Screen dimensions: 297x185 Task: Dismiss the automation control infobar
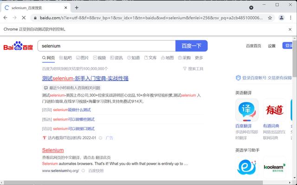pos(290,29)
